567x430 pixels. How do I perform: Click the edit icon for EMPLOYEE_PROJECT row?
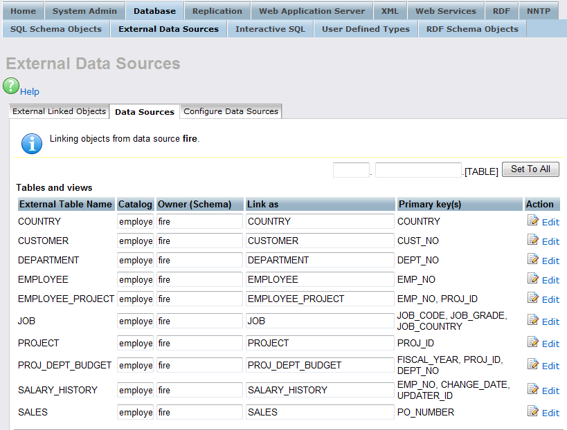[x=532, y=298]
